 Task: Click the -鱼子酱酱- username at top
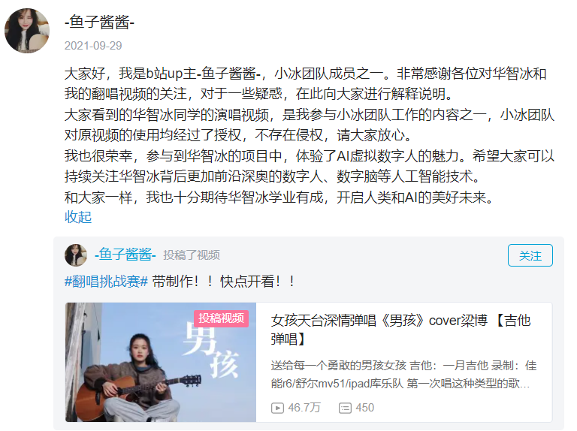click(x=99, y=22)
